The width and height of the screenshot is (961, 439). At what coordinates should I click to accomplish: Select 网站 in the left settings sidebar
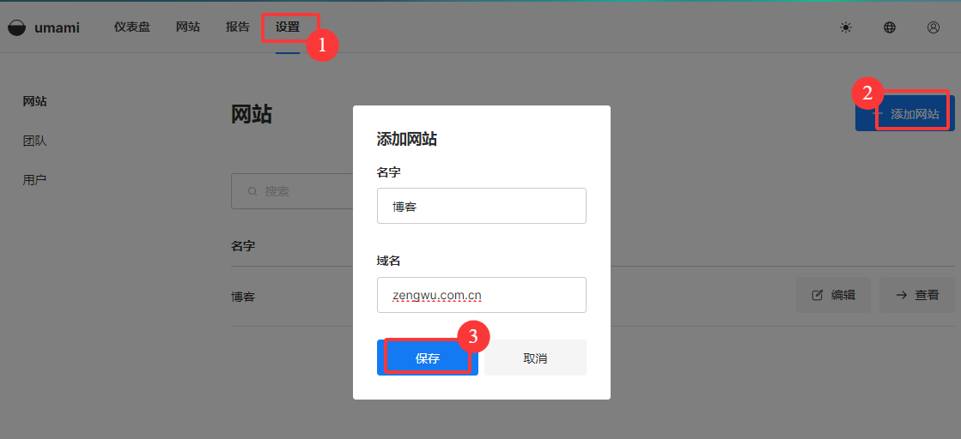point(34,101)
